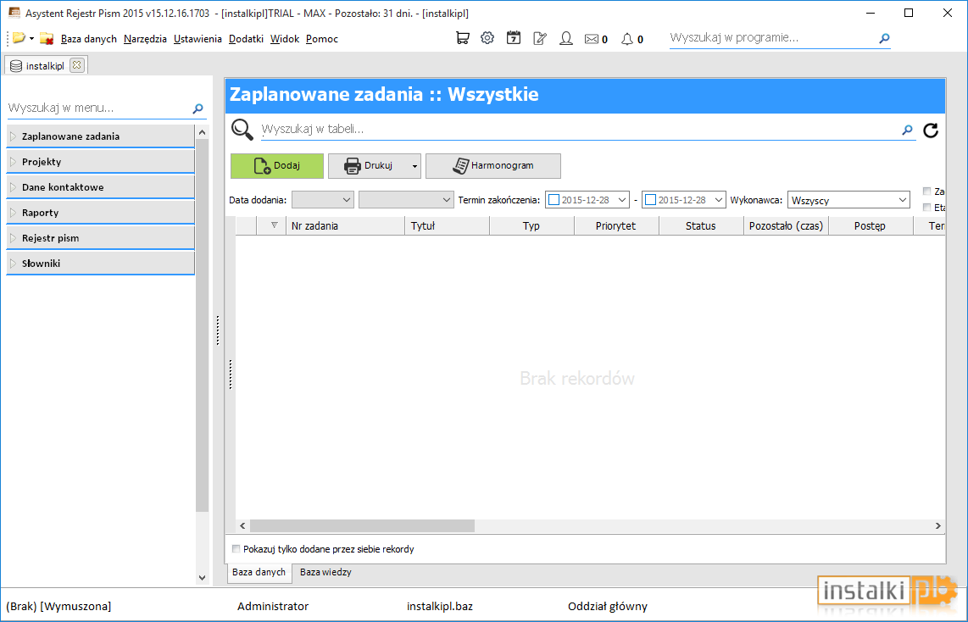Open messages envelope icon

point(592,39)
